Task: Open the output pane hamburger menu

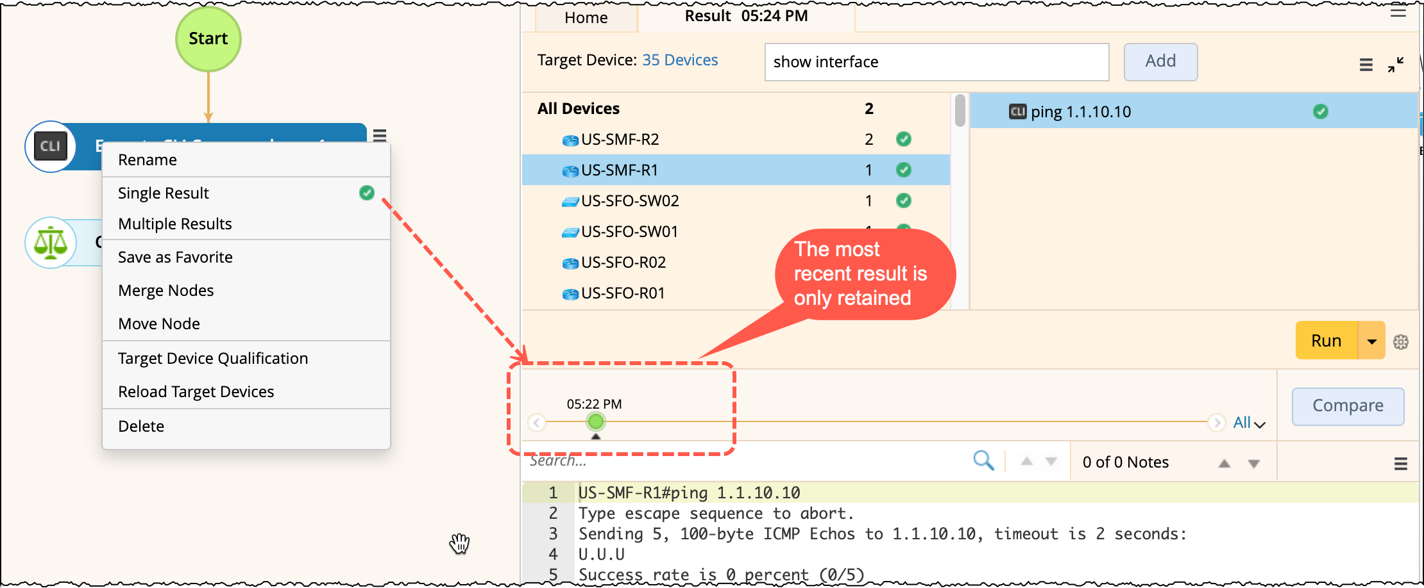Action: (x=1401, y=464)
